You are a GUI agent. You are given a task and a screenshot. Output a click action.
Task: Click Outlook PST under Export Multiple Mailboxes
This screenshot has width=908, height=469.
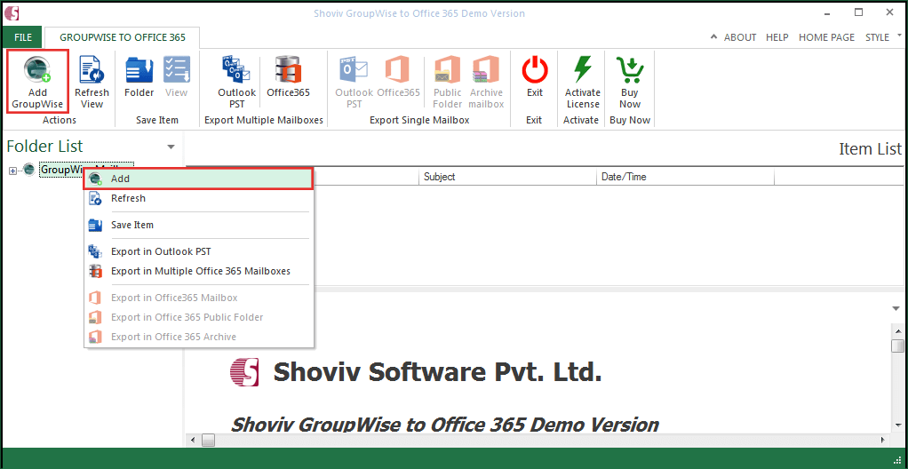click(236, 82)
